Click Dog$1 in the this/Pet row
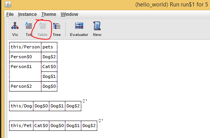This screenshot has width=210, height=138. [73, 126]
